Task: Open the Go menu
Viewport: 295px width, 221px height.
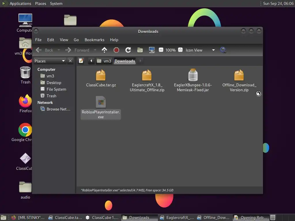Action: pos(76,40)
